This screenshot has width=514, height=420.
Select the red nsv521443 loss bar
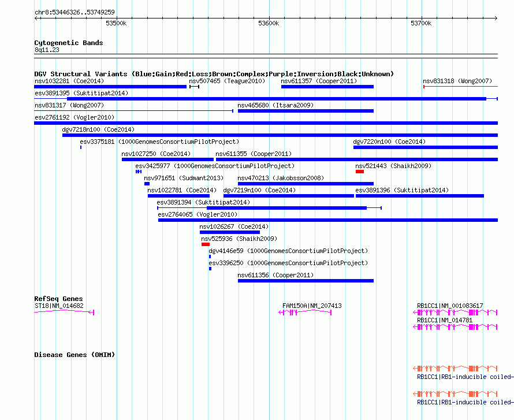click(x=360, y=172)
